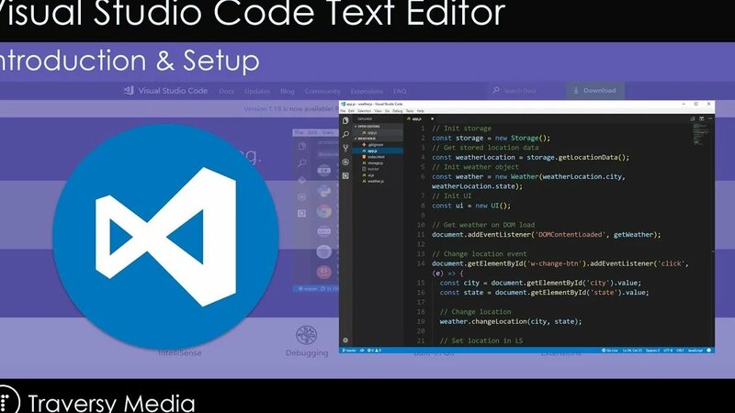Open the File menu
This screenshot has width=735, height=413.
point(343,111)
